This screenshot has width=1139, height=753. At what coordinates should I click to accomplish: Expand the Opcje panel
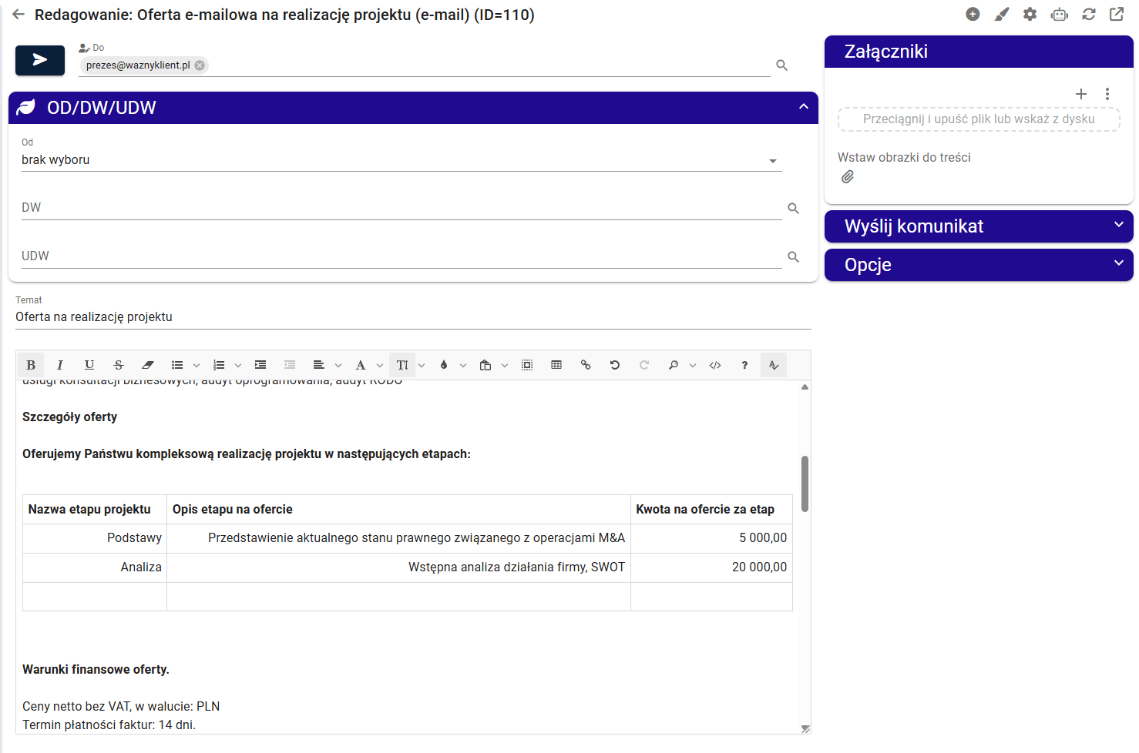pyautogui.click(x=979, y=265)
